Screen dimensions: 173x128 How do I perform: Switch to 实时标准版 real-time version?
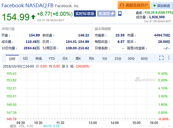85,14
